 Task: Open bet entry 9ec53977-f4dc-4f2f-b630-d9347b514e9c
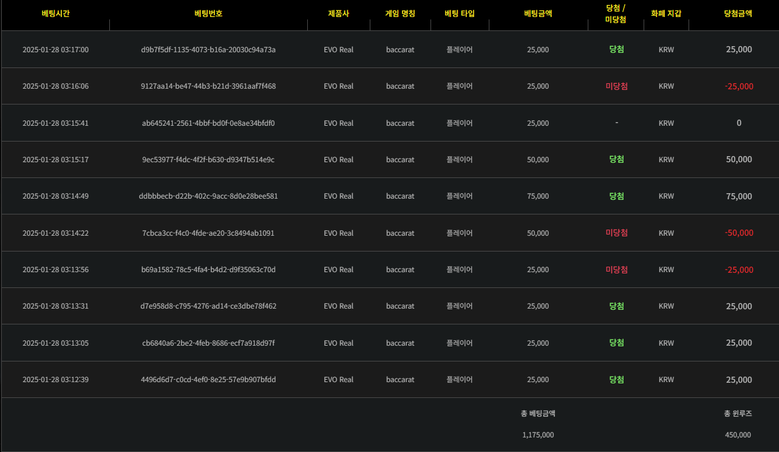point(208,160)
